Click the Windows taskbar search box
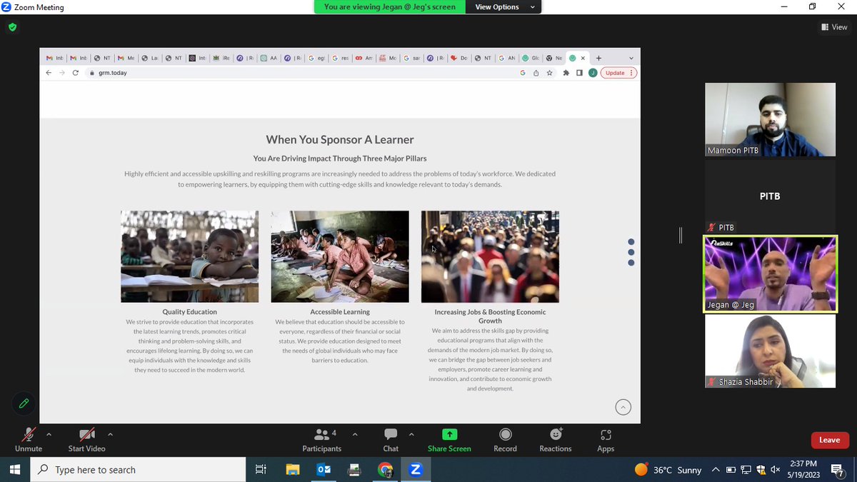This screenshot has height=482, width=857. pyautogui.click(x=138, y=470)
